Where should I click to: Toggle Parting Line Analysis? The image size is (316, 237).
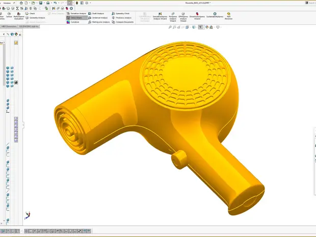[x=99, y=22]
